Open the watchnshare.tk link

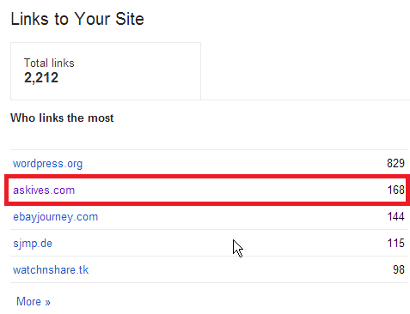coord(51,270)
